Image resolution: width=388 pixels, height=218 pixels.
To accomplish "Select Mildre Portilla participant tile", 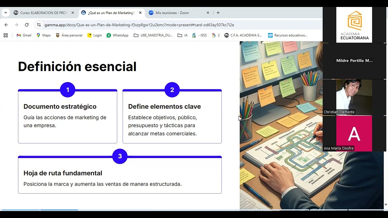I will [354, 61].
